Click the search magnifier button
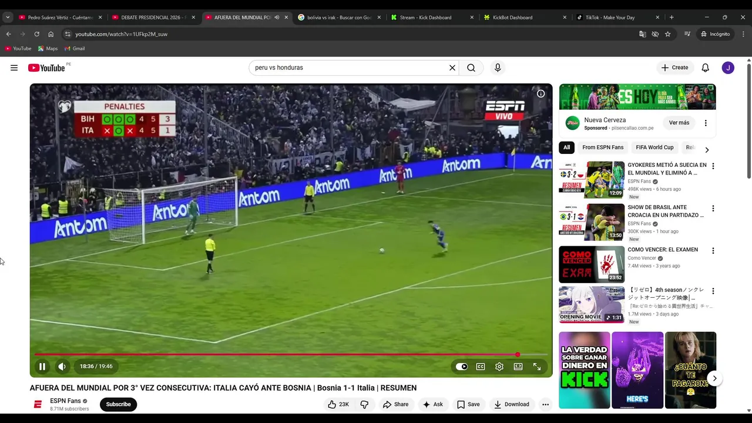The width and height of the screenshot is (752, 423). (x=471, y=68)
